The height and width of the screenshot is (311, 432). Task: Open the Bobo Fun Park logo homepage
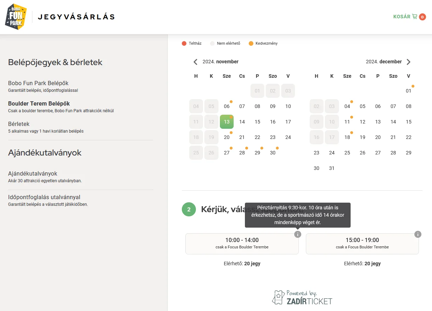16,17
